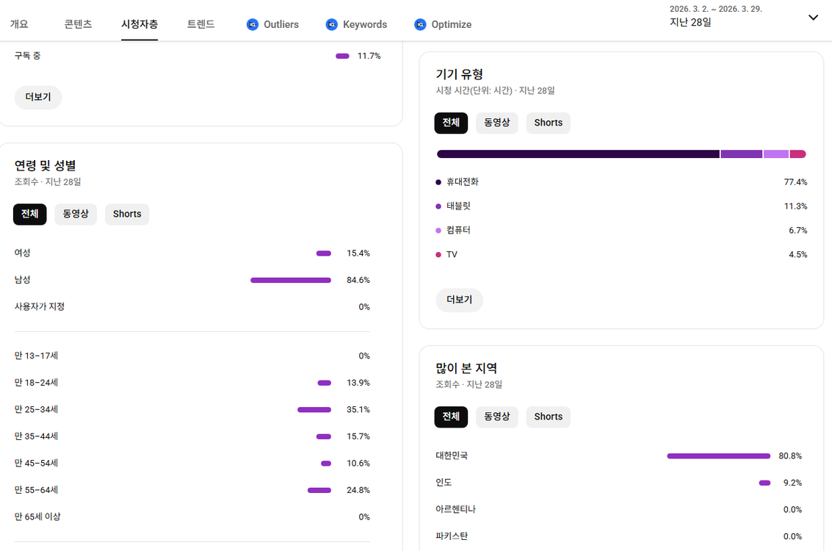This screenshot has width=832, height=551.
Task: Select Shorts filter in 기기 유형
Action: tap(548, 123)
